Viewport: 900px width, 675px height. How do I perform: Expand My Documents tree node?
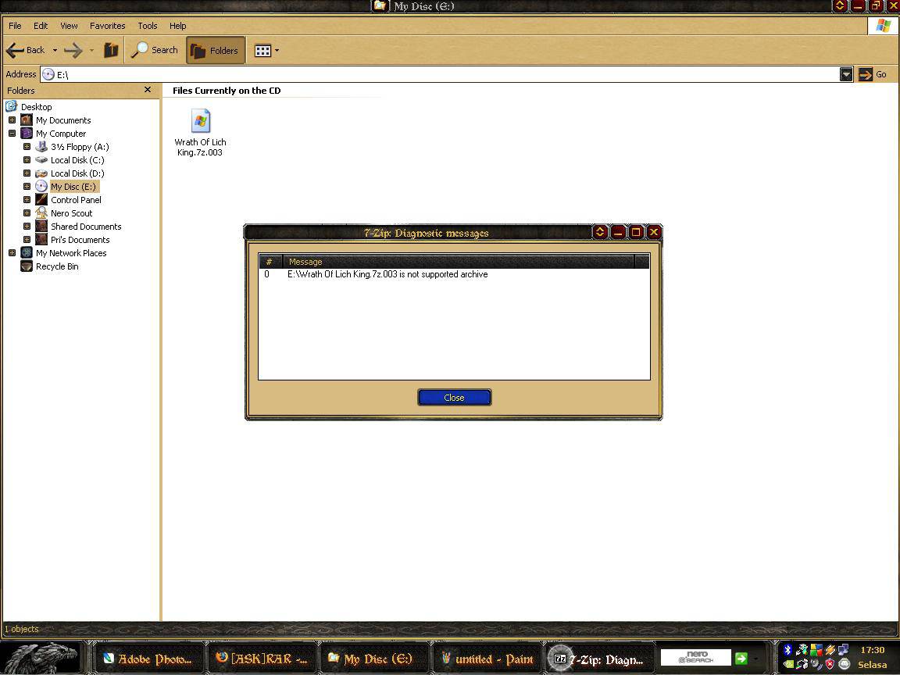click(12, 120)
